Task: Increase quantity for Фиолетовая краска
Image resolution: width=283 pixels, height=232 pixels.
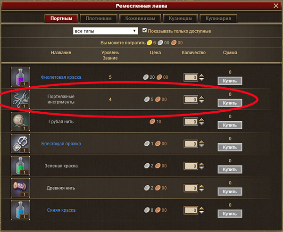Action: pos(201,75)
